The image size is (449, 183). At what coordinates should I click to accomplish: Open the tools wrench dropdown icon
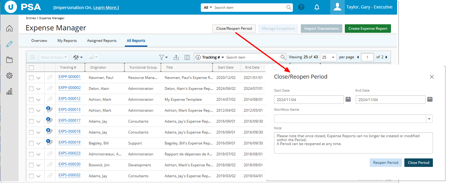[x=78, y=57]
